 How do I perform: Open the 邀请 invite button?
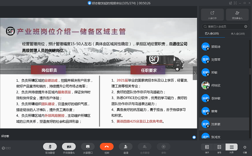[126, 147]
